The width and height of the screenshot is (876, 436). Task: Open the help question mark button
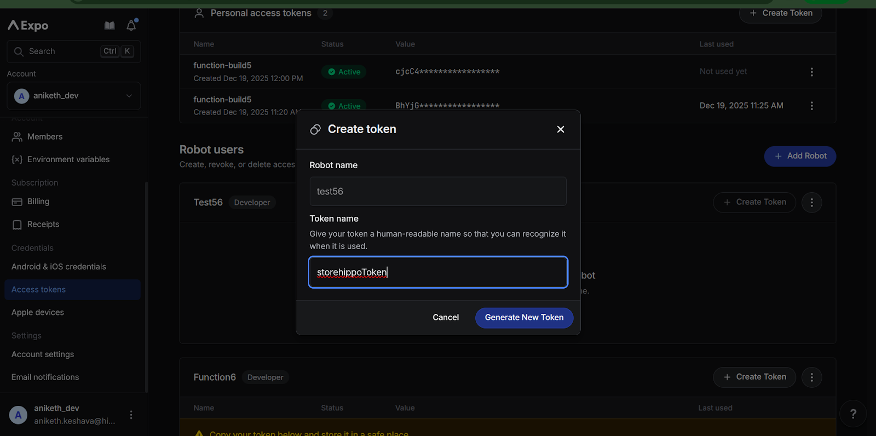(852, 414)
